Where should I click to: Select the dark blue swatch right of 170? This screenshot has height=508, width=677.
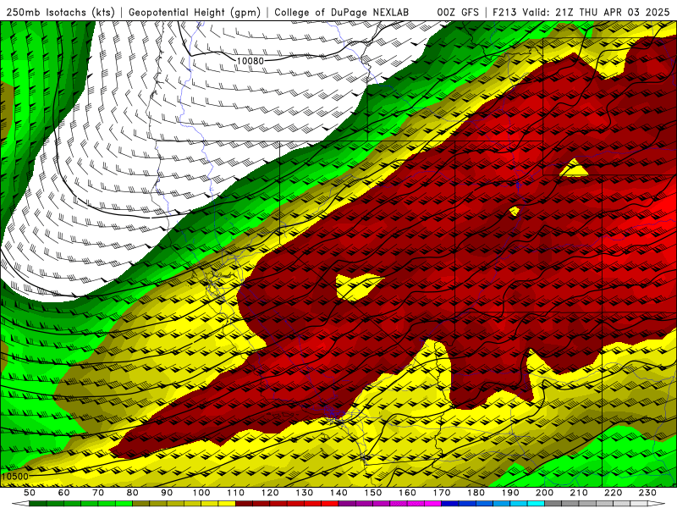450,504
